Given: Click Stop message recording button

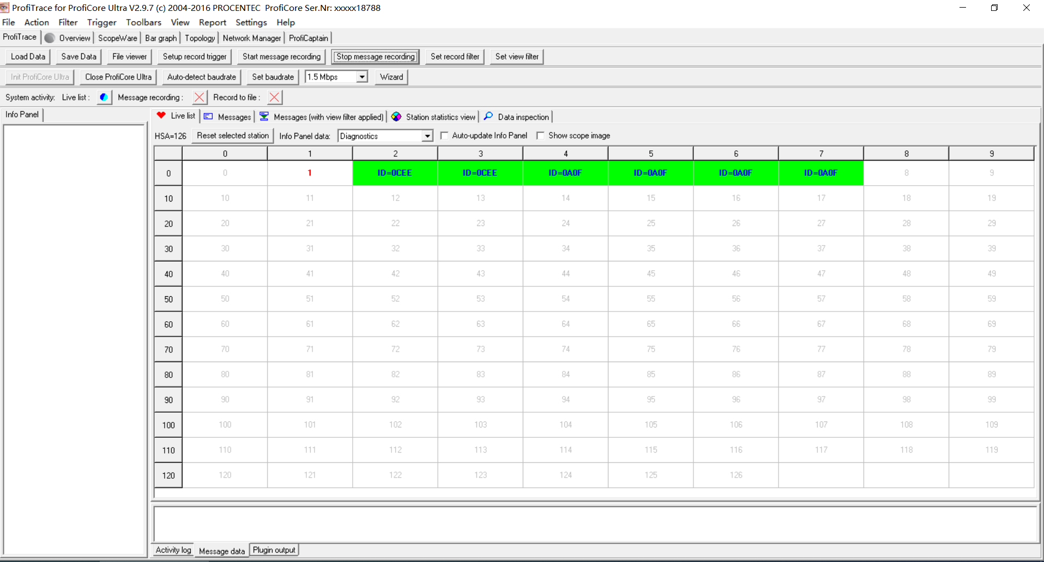Looking at the screenshot, I should [x=376, y=57].
